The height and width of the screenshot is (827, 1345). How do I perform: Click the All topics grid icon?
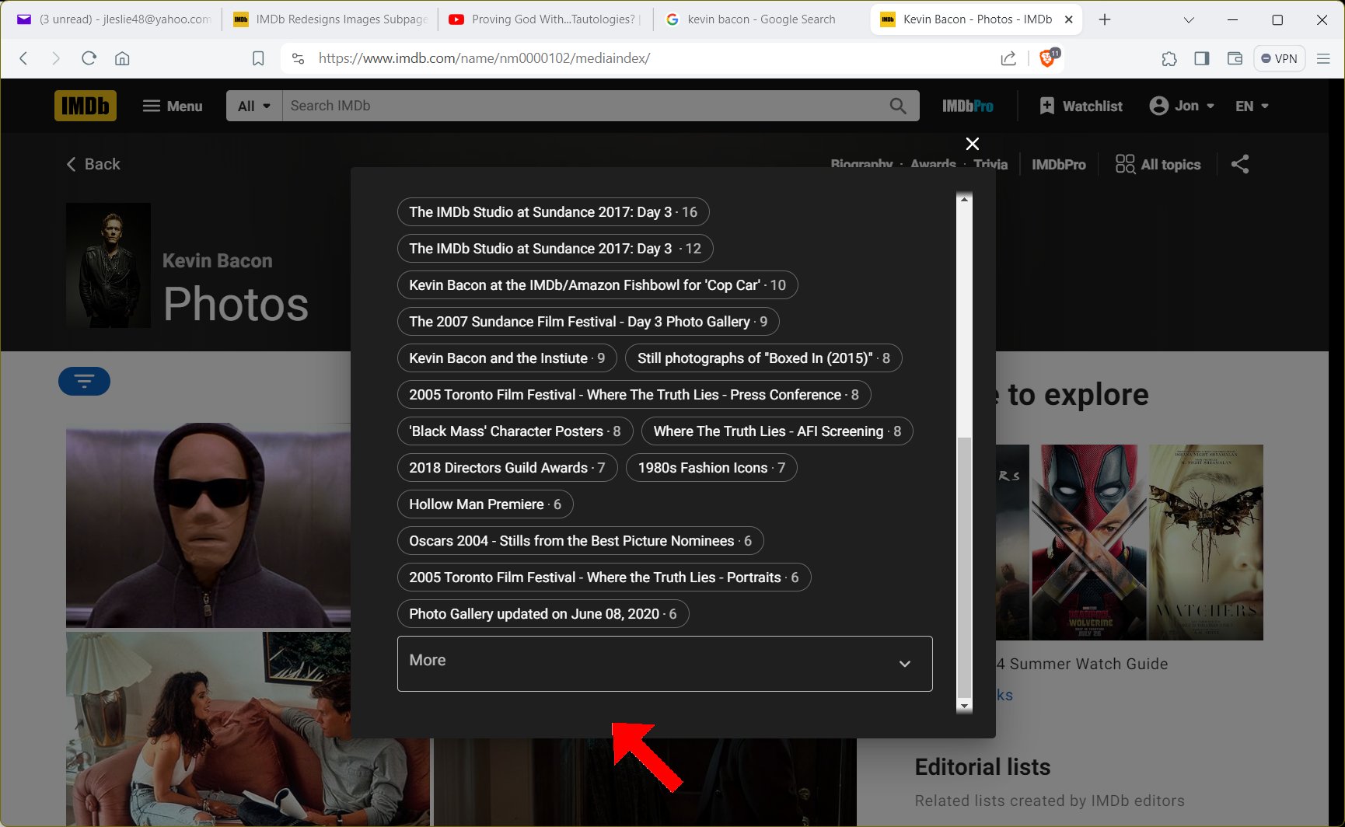1124,164
